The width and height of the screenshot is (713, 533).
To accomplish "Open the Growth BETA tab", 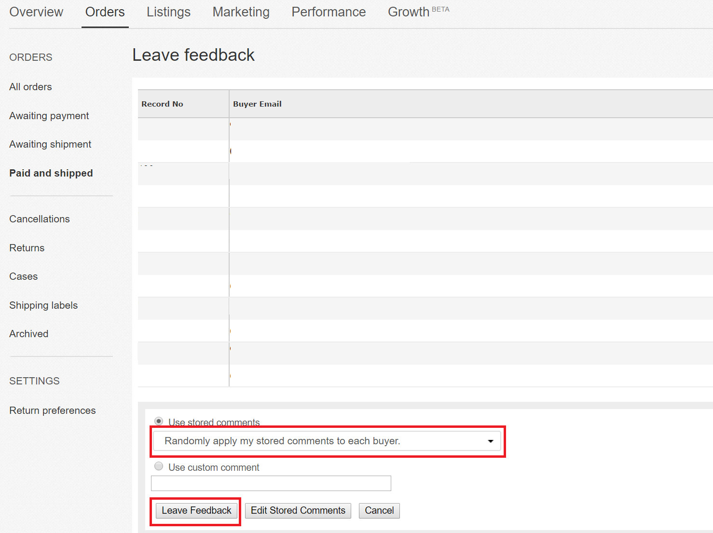I will click(x=418, y=12).
